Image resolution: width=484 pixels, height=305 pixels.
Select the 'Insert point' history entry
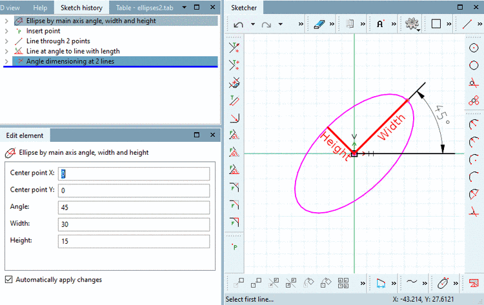(43, 31)
